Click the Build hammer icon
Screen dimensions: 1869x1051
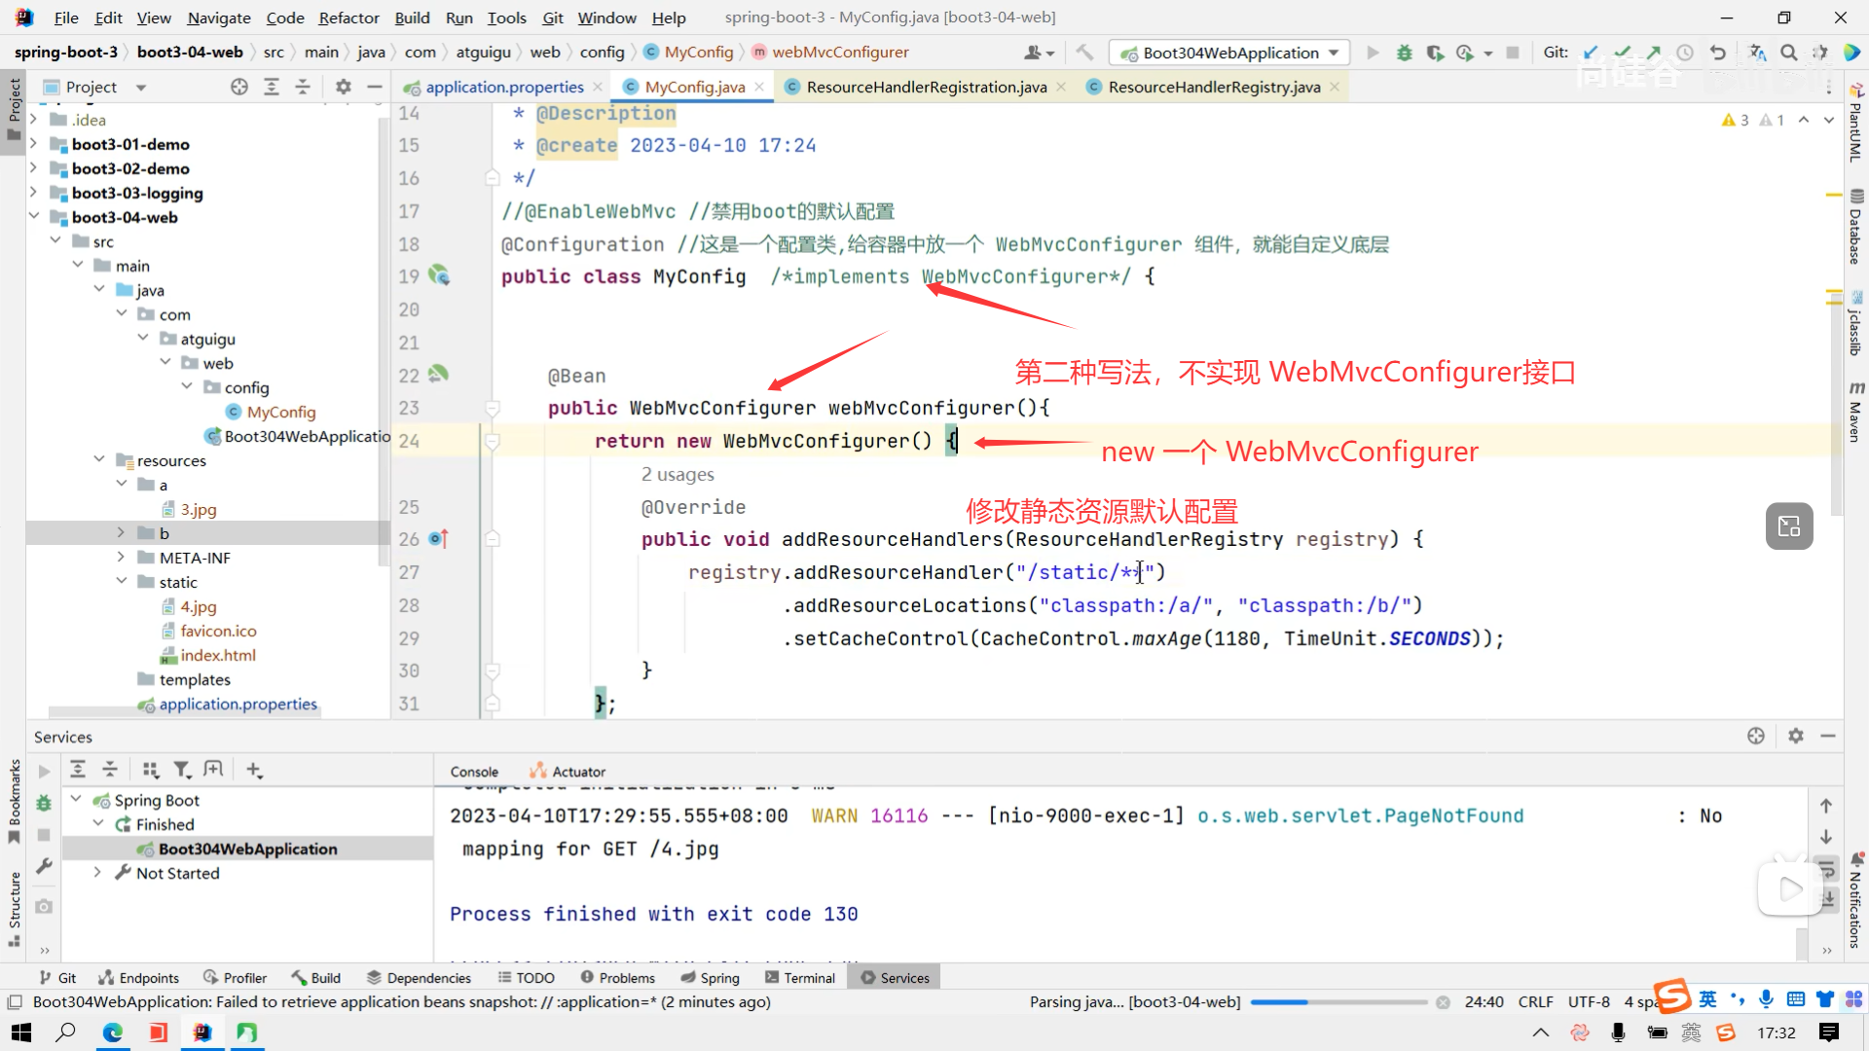pos(1084,53)
